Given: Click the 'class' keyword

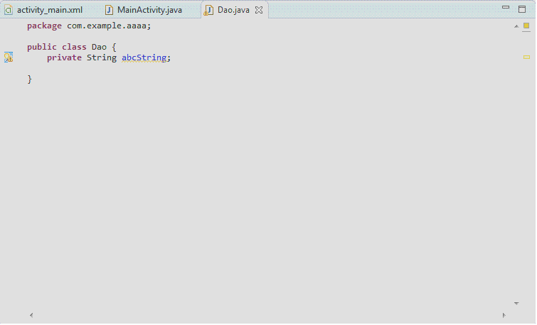Looking at the screenshot, I should 74,47.
